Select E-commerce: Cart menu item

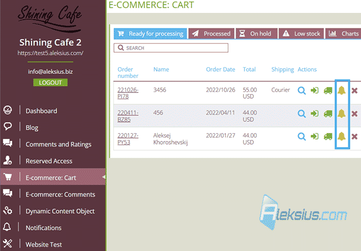point(53,177)
